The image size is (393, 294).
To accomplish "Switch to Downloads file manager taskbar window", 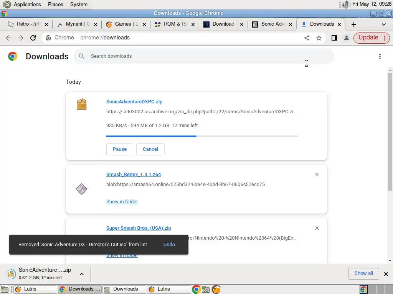I will coord(124,289).
